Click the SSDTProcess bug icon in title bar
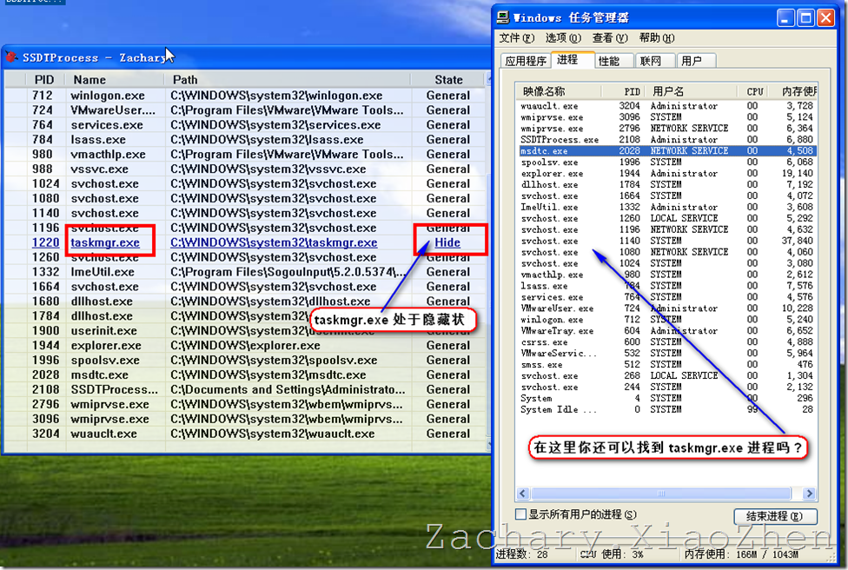848x570 pixels. tap(11, 57)
